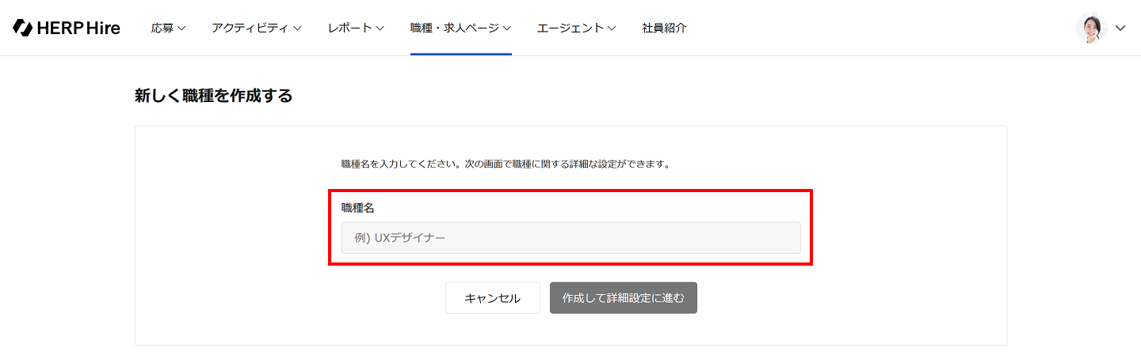Focus the 職種名 text field
The image size is (1141, 355).
pos(570,237)
